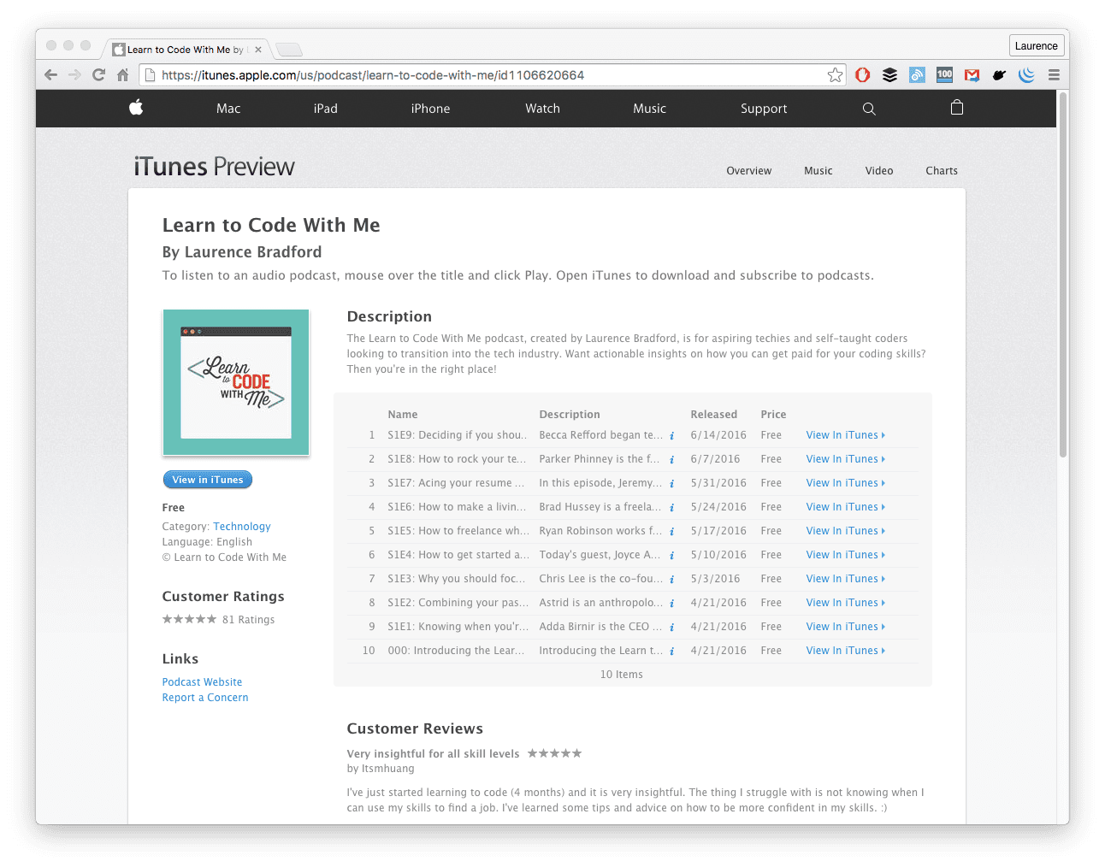The height and width of the screenshot is (867, 1105).
Task: Click the podcast cover artwork
Action: (x=236, y=382)
